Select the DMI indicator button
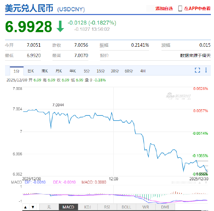This screenshot has height=211, width=214. (x=165, y=207)
